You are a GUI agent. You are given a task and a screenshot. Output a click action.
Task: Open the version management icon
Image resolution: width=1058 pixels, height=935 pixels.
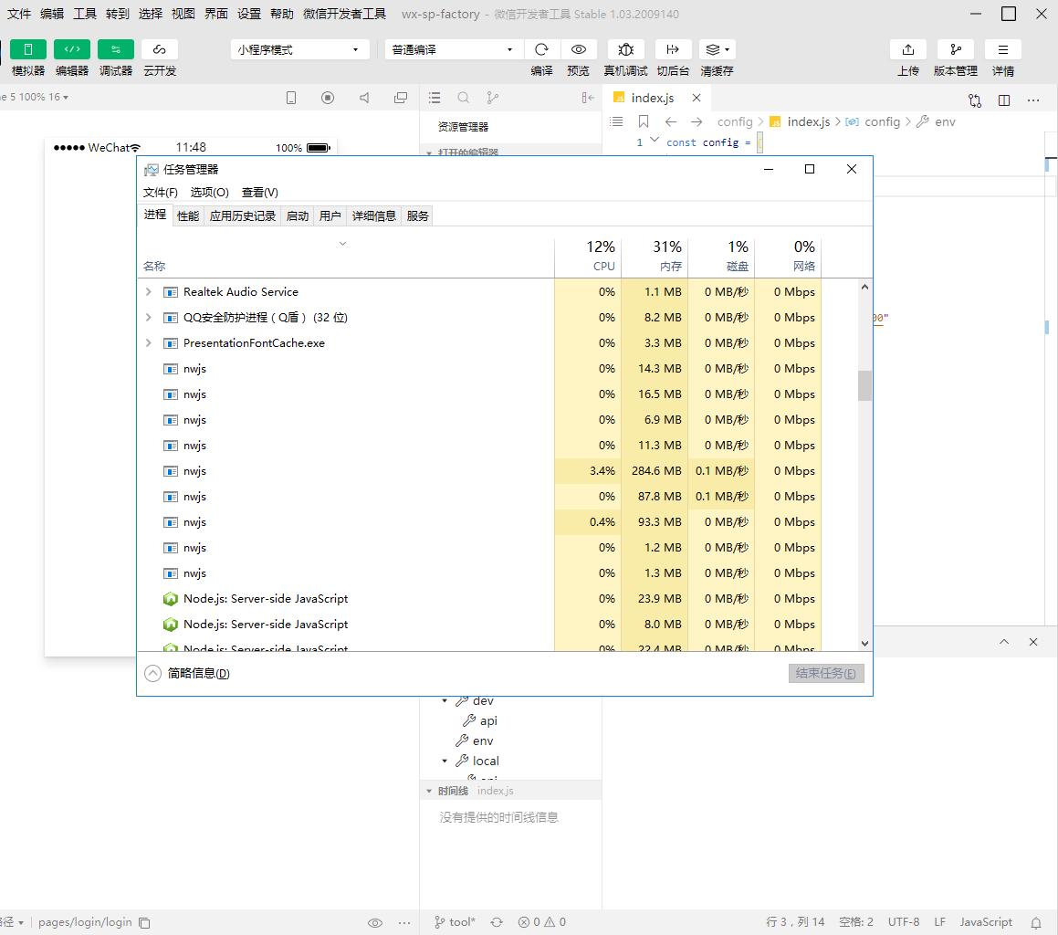click(x=956, y=49)
